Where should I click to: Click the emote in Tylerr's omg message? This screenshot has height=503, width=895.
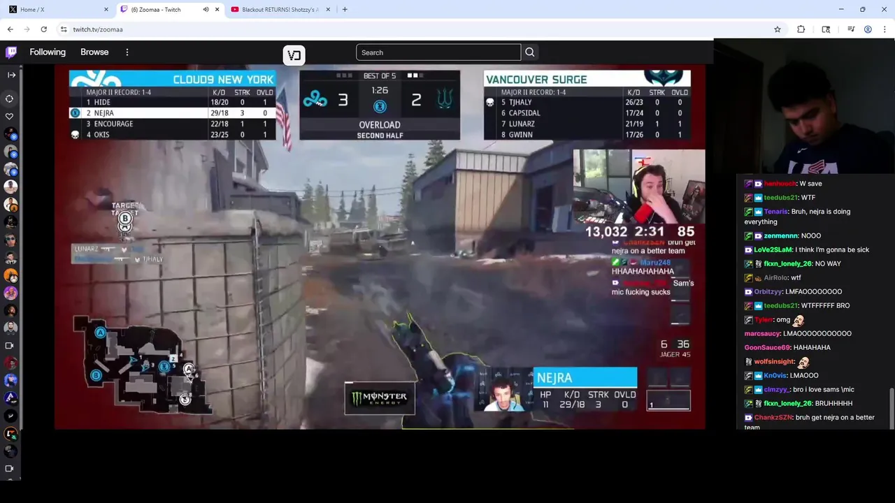(x=799, y=320)
